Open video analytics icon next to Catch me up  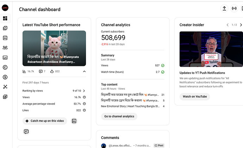74,121
